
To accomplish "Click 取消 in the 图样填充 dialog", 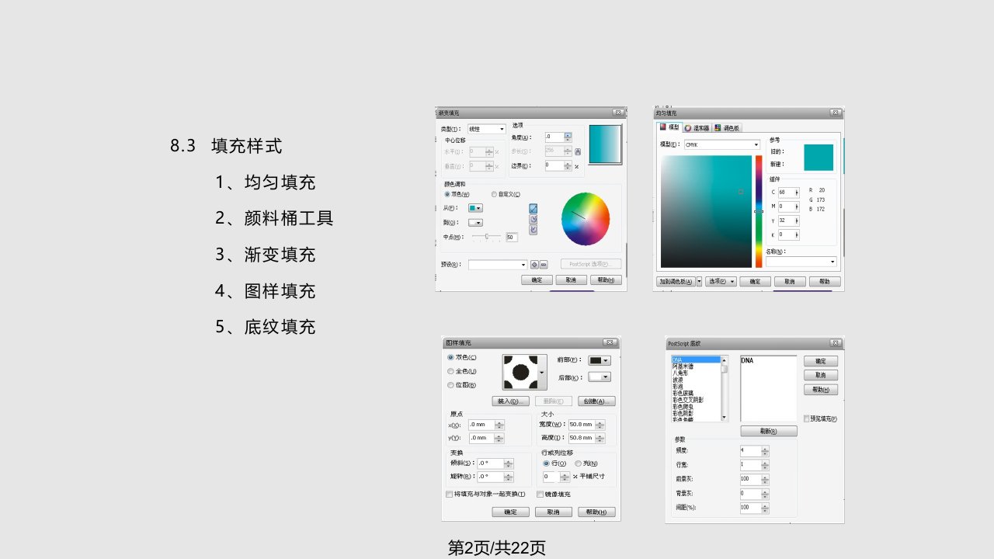I will 553,512.
